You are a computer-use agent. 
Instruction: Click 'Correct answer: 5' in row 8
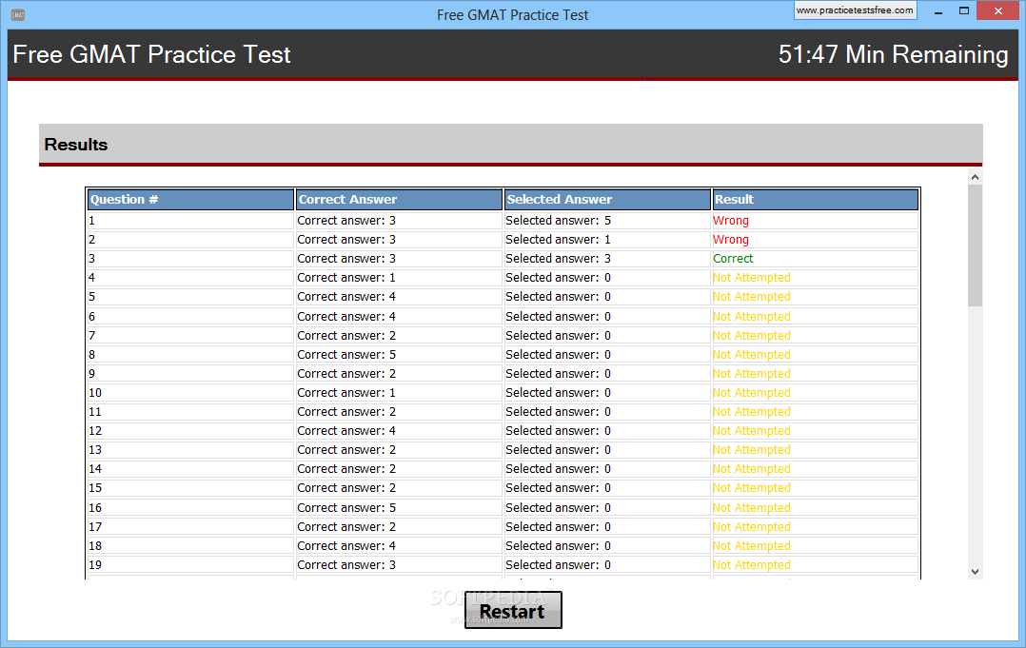(346, 354)
